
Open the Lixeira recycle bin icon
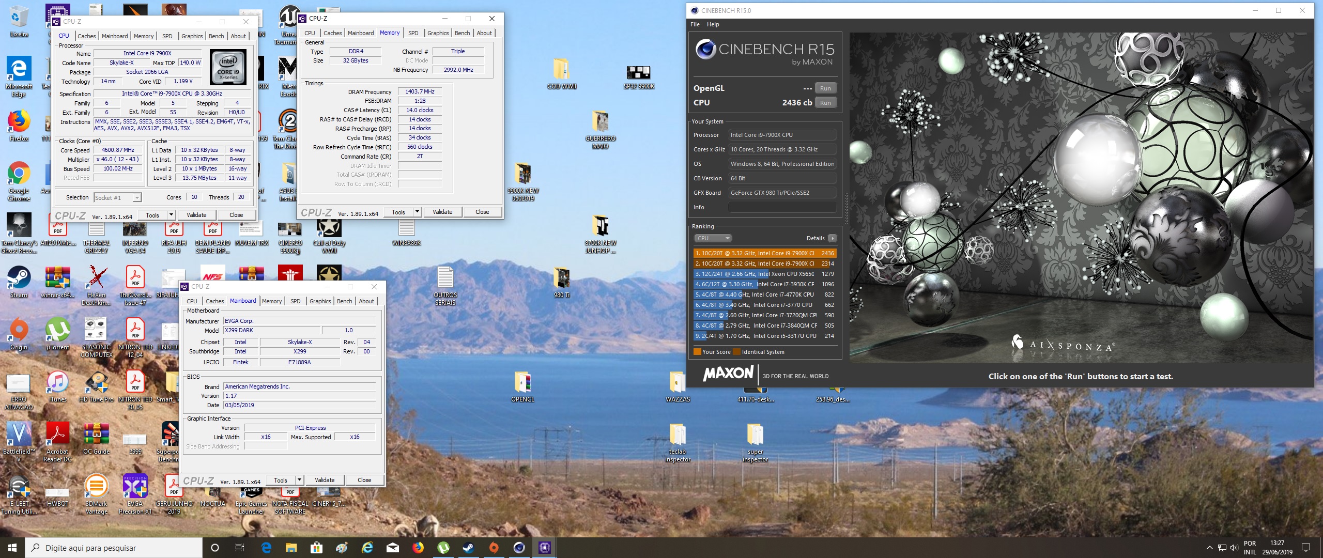coord(19,21)
